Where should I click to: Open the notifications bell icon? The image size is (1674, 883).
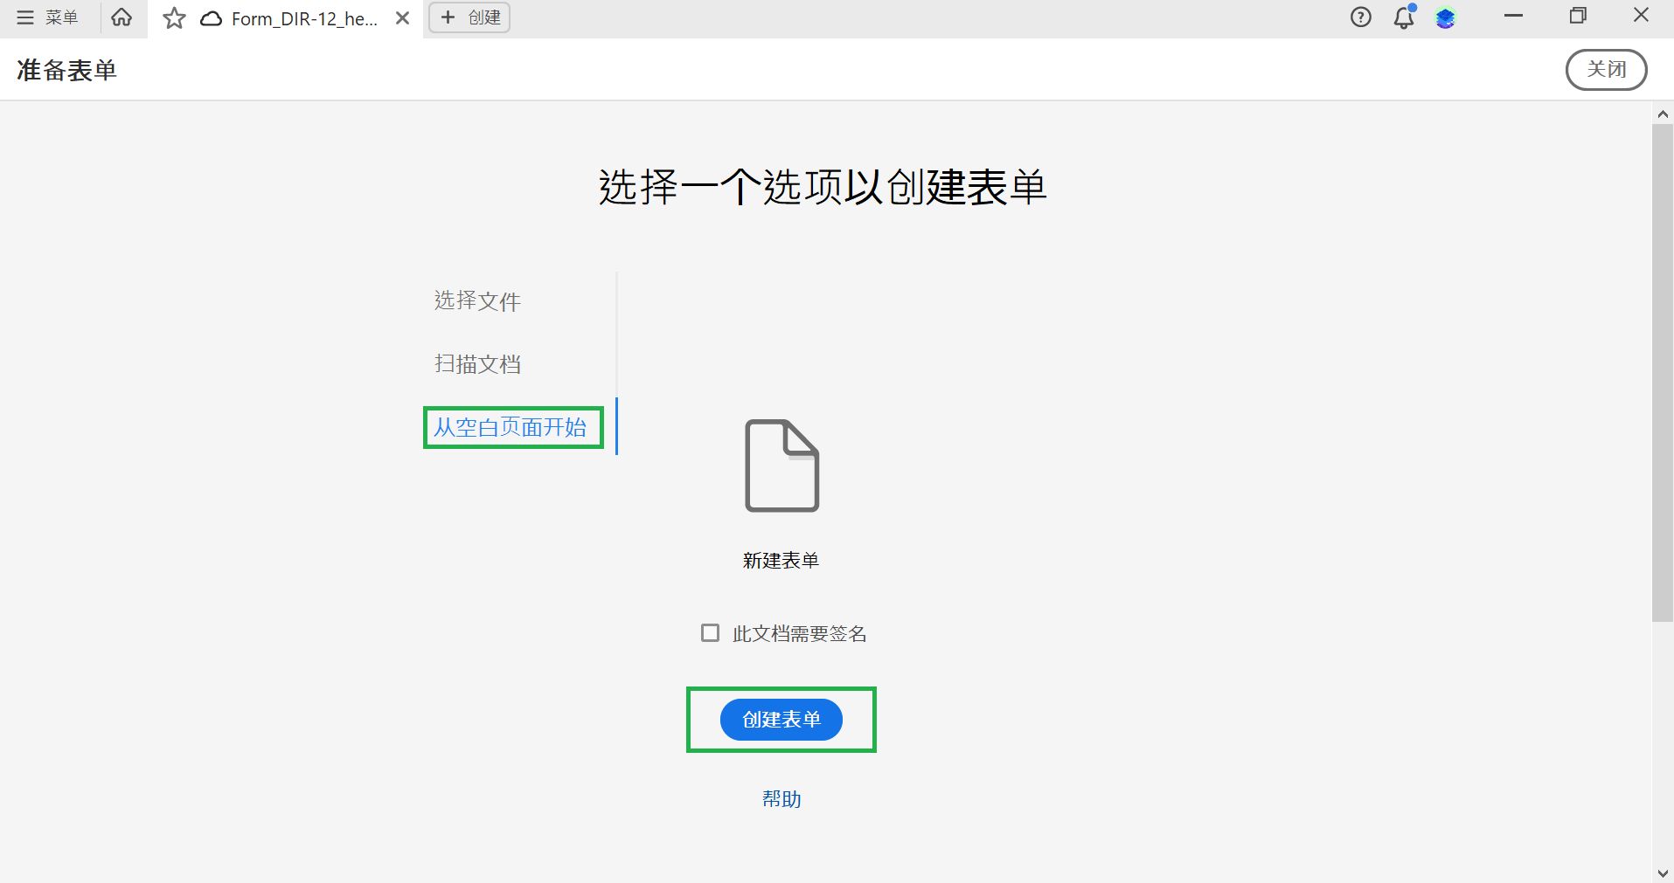point(1403,17)
